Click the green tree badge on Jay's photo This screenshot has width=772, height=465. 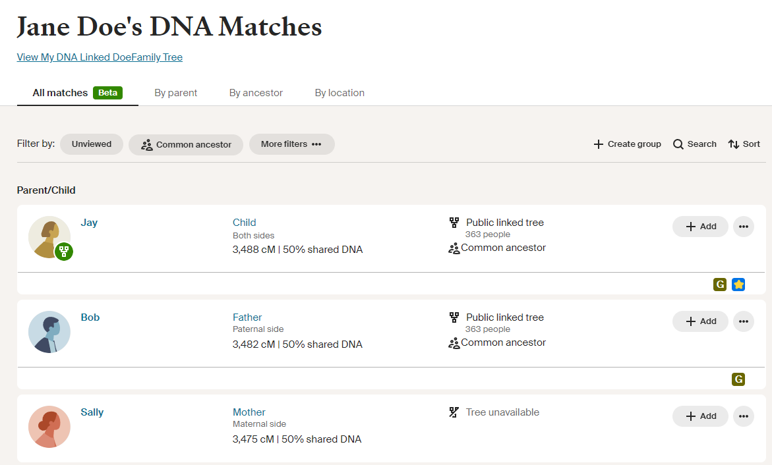pos(63,252)
